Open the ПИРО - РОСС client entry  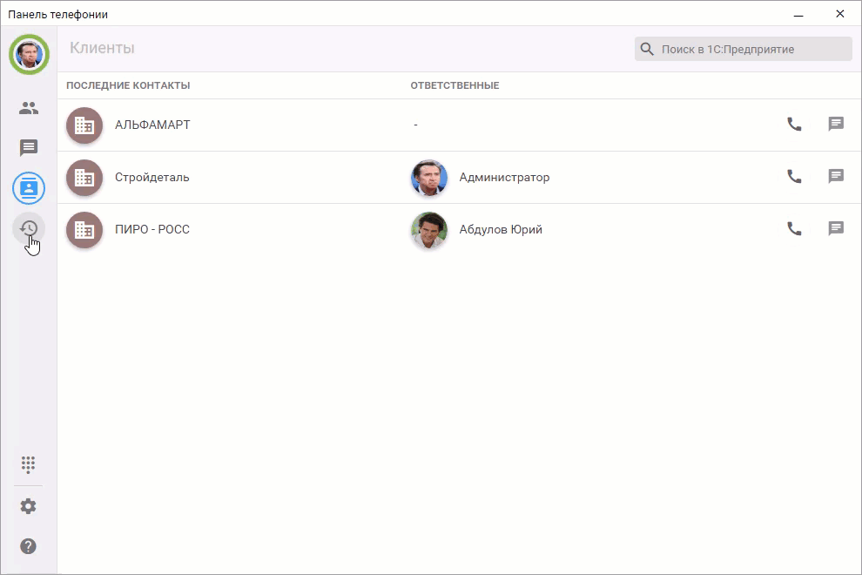[x=152, y=230]
